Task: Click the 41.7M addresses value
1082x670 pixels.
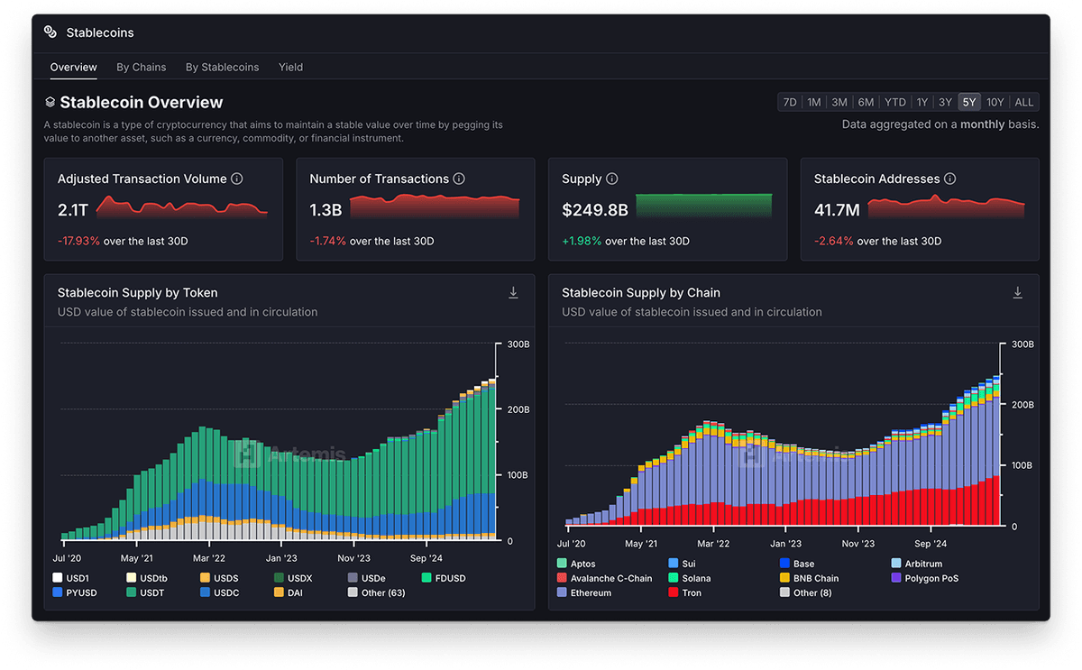Action: (x=837, y=209)
